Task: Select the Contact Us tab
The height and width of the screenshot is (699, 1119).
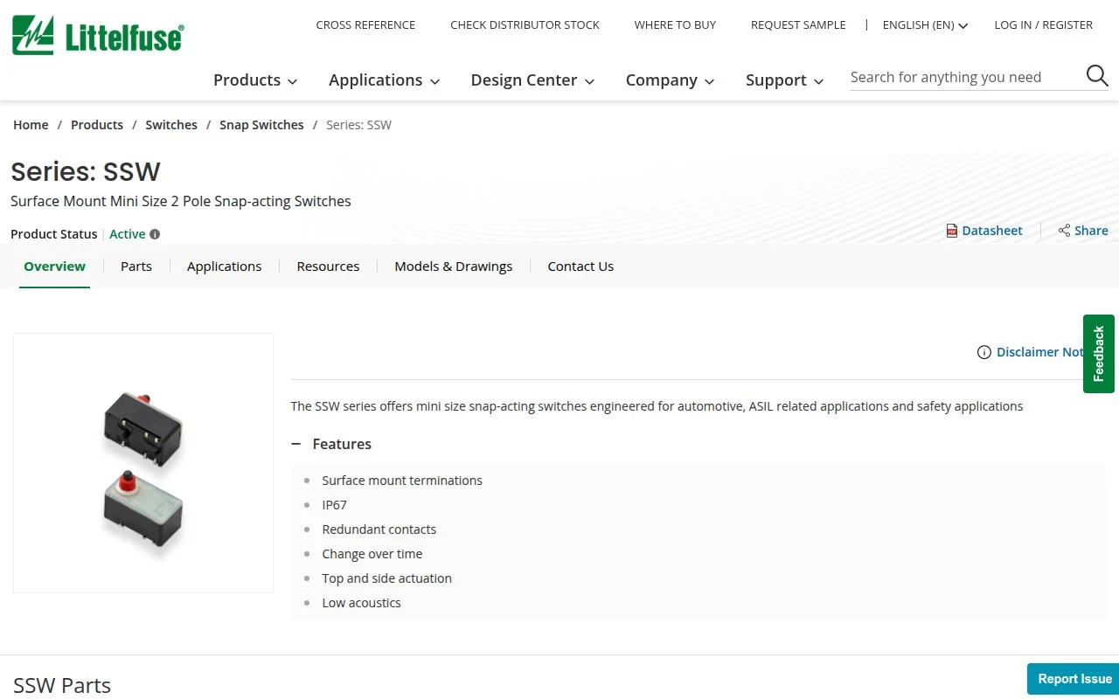Action: click(580, 266)
